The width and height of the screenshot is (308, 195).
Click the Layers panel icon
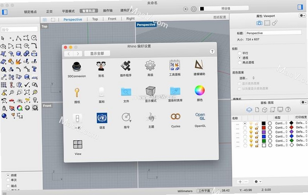click(x=249, y=110)
